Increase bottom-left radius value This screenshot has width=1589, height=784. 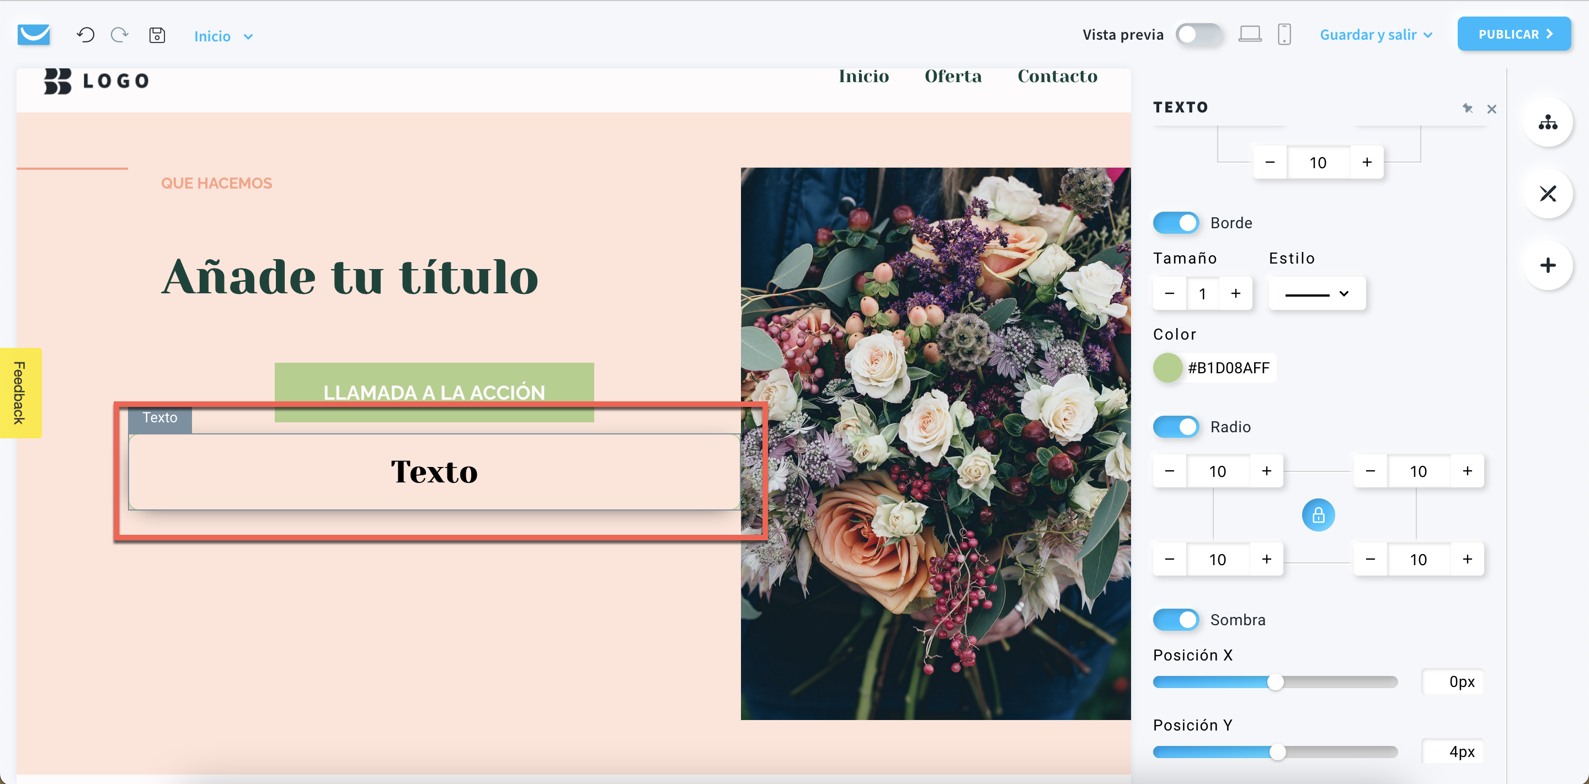point(1266,559)
